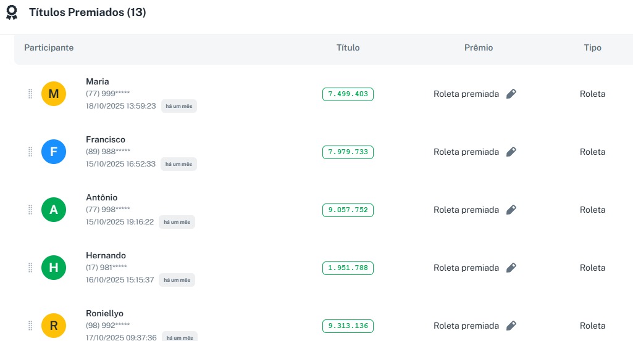Click Maria's yellow M avatar
Image resolution: width=633 pixels, height=341 pixels.
(x=54, y=94)
